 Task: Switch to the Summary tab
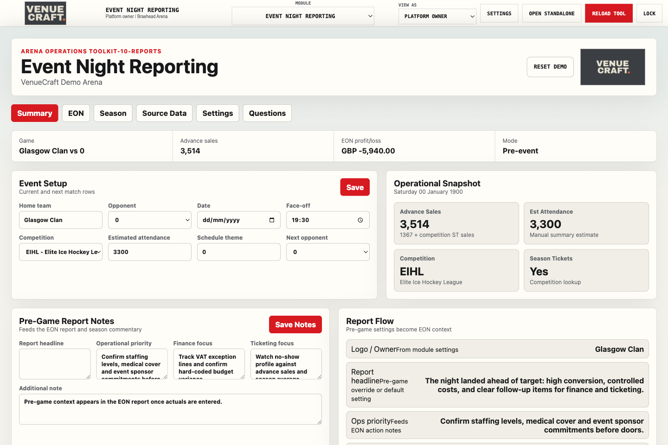click(35, 113)
